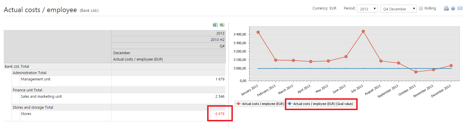Click the Excel export icon with blue sheet

pos(215,25)
